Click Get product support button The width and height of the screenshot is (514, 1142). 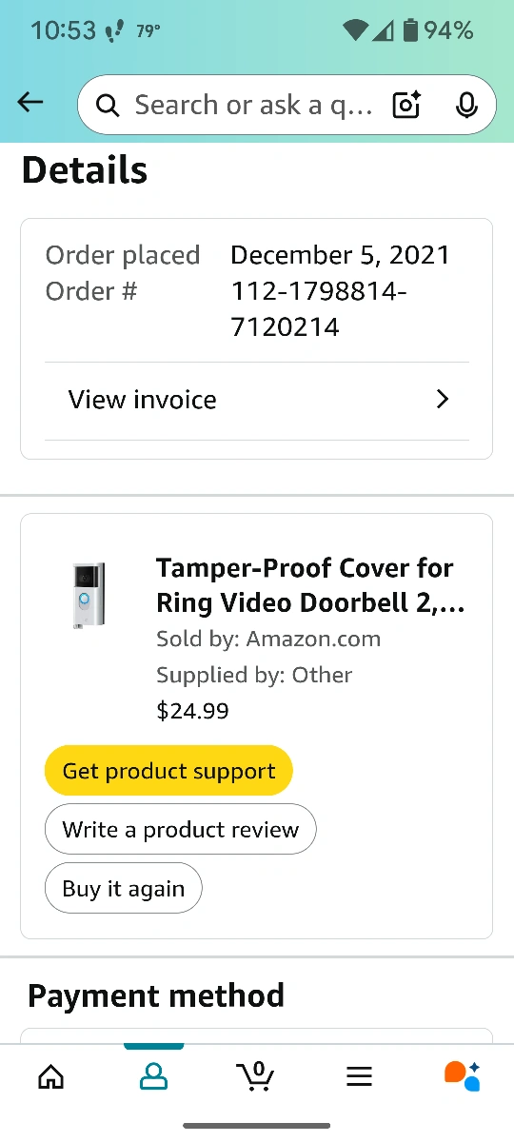pos(168,771)
